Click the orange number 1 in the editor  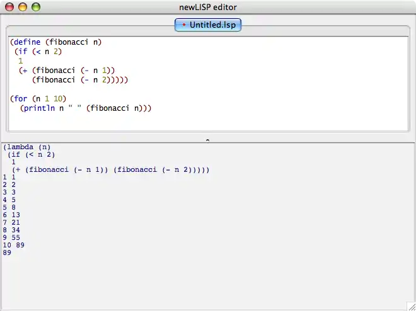pos(20,61)
